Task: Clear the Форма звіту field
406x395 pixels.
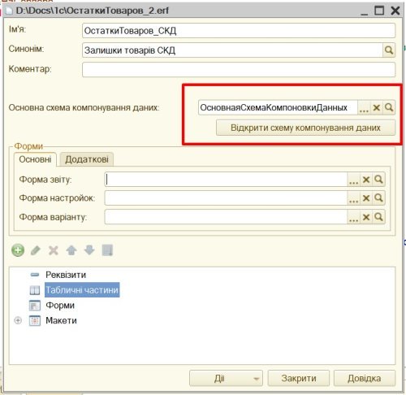Action: click(366, 180)
